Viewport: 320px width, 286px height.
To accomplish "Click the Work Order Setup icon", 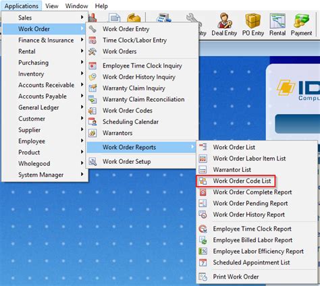I will (x=92, y=161).
